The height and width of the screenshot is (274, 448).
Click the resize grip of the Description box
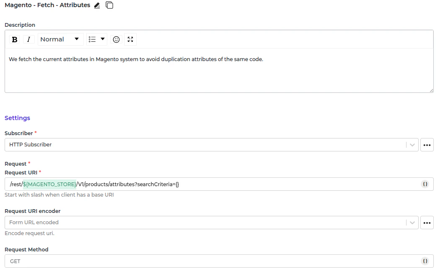[431, 90]
